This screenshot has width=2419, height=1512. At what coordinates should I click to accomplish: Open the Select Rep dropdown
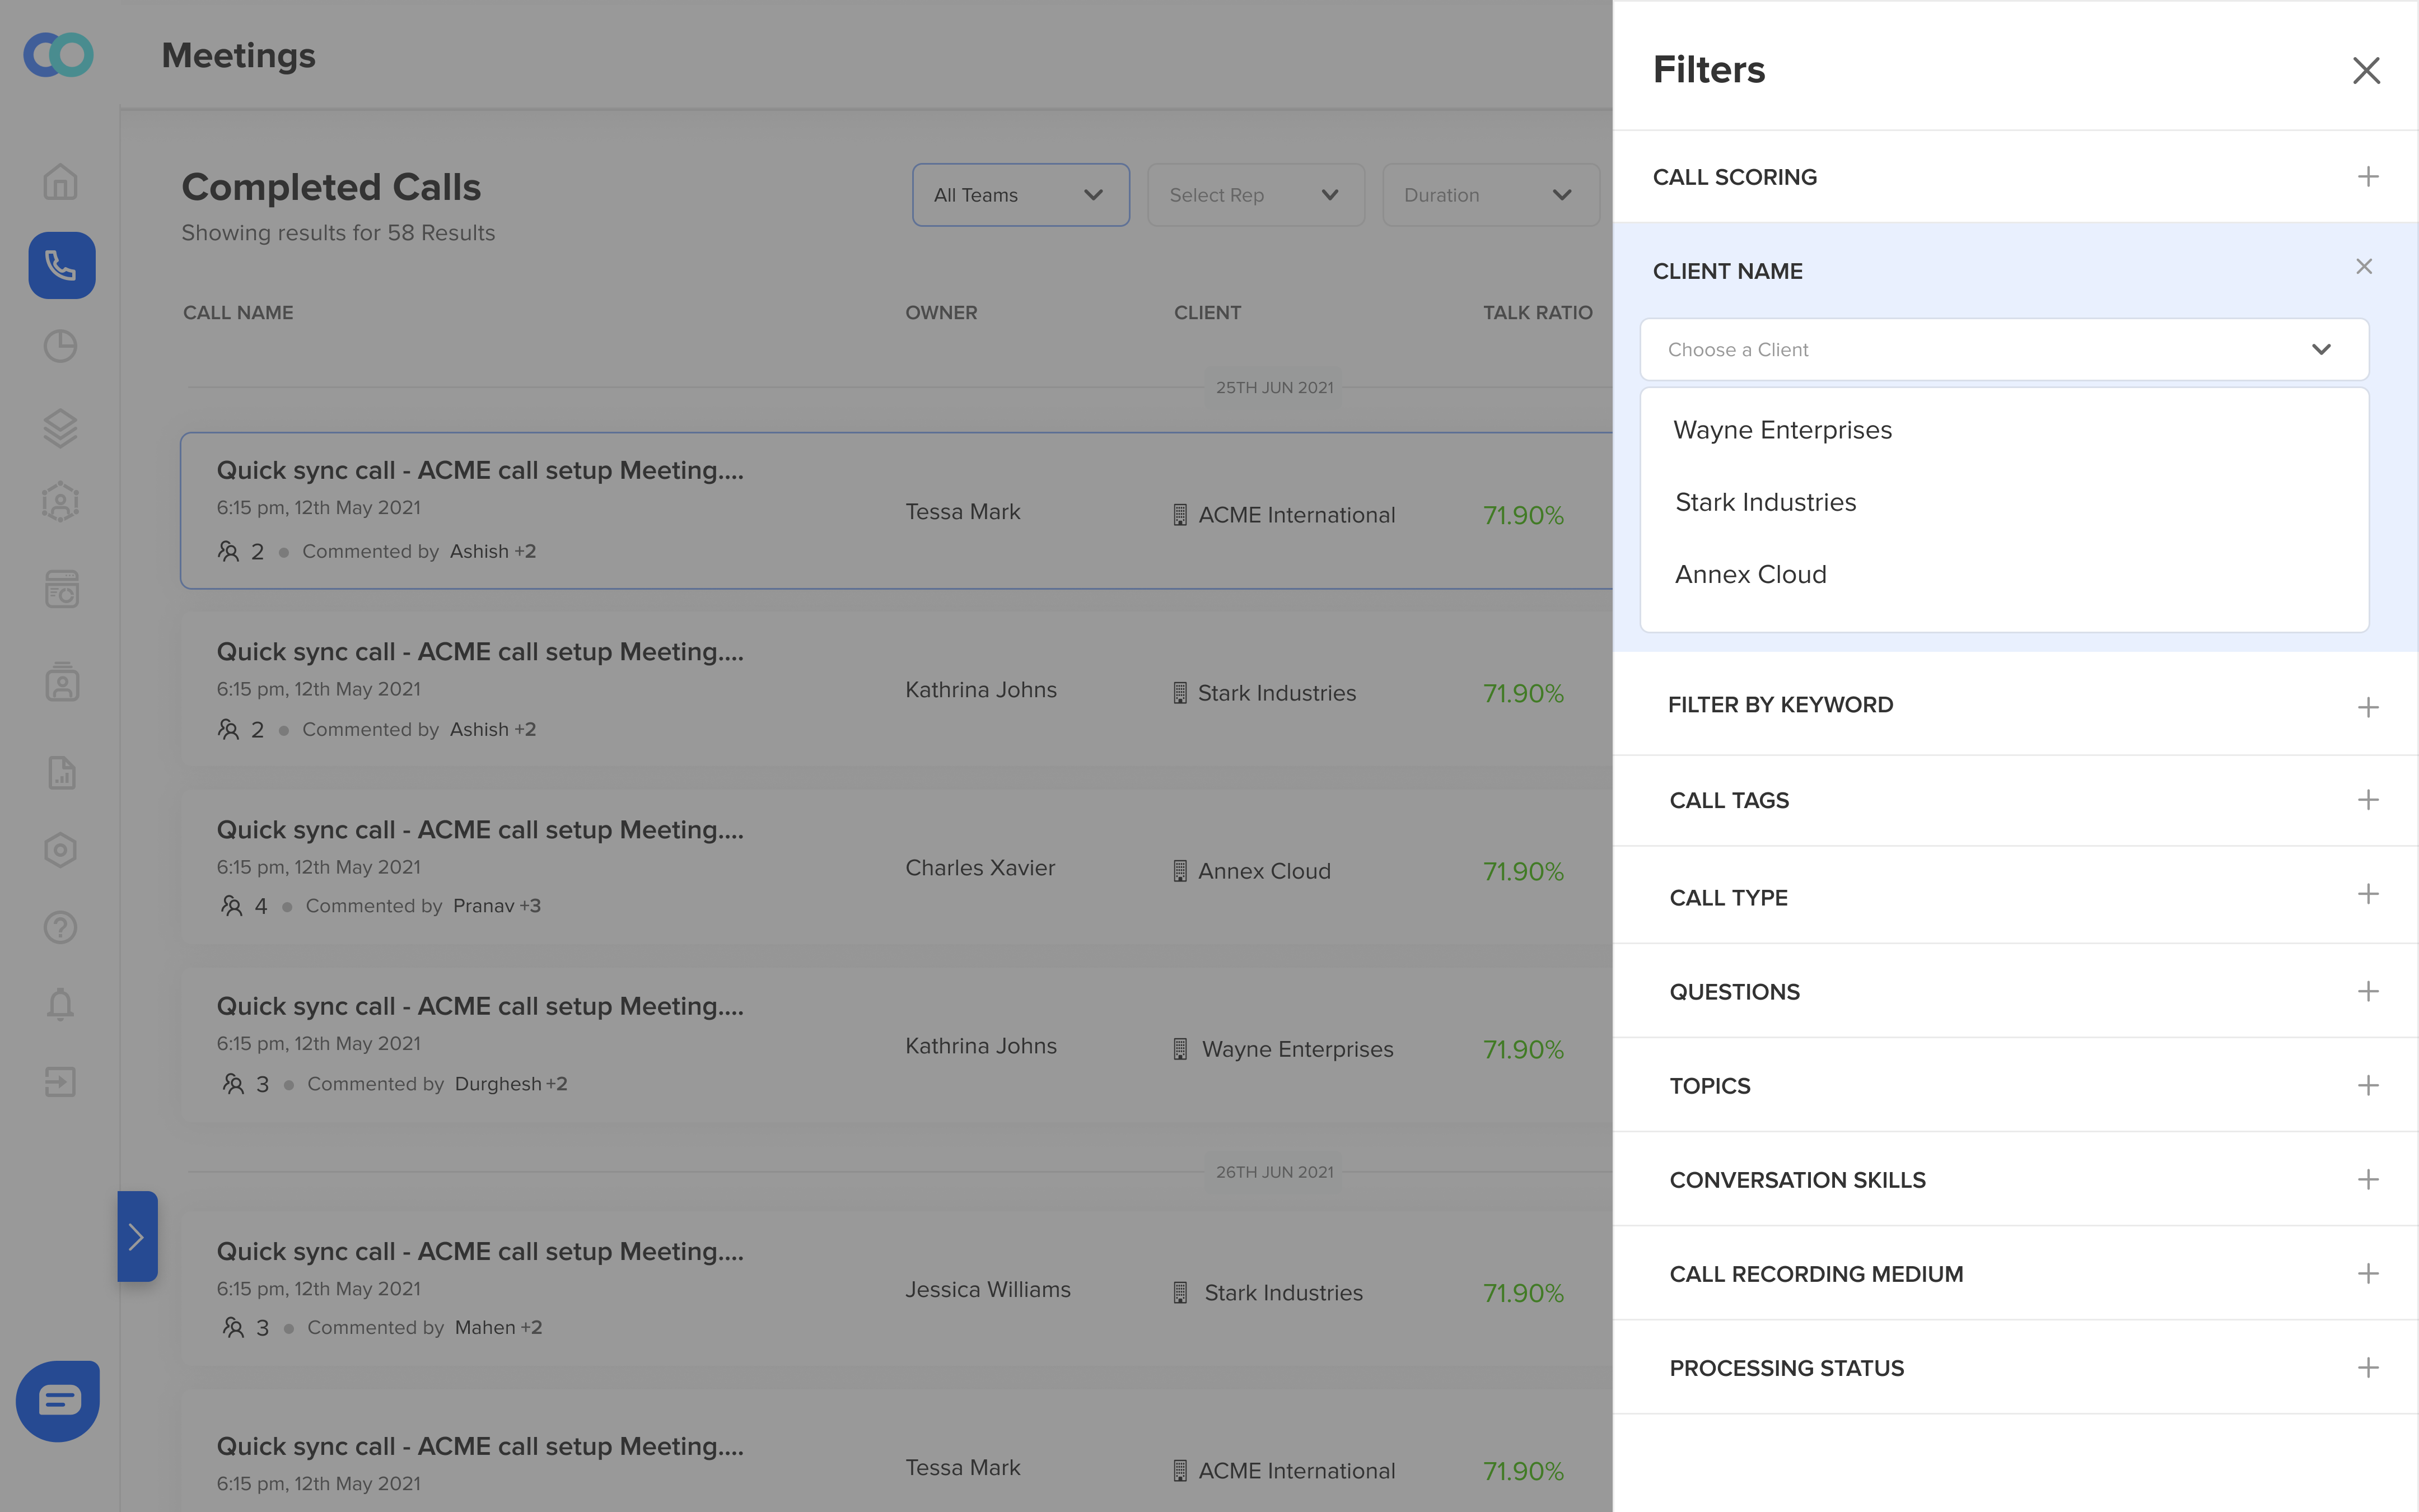point(1254,195)
